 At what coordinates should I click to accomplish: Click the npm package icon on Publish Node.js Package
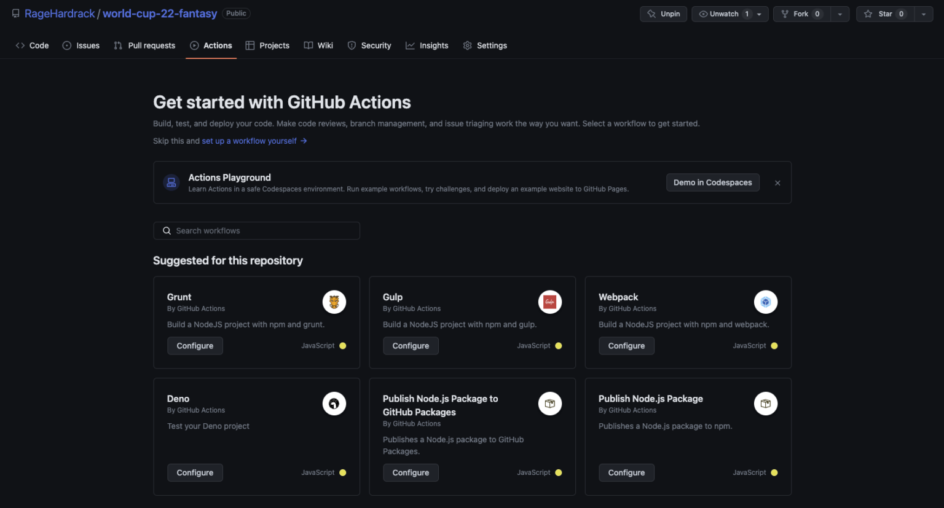(x=766, y=404)
